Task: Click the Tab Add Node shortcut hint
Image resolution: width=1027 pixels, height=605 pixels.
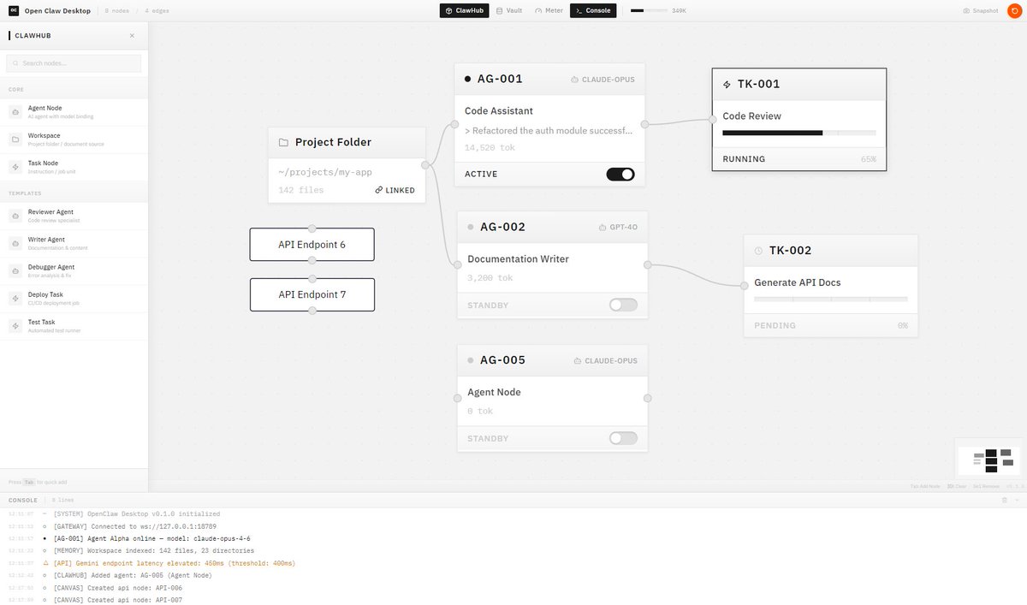Action: [x=925, y=486]
